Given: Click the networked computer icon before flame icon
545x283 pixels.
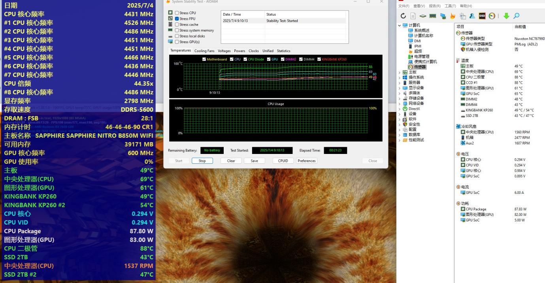Looking at the screenshot, I should [x=443, y=16].
